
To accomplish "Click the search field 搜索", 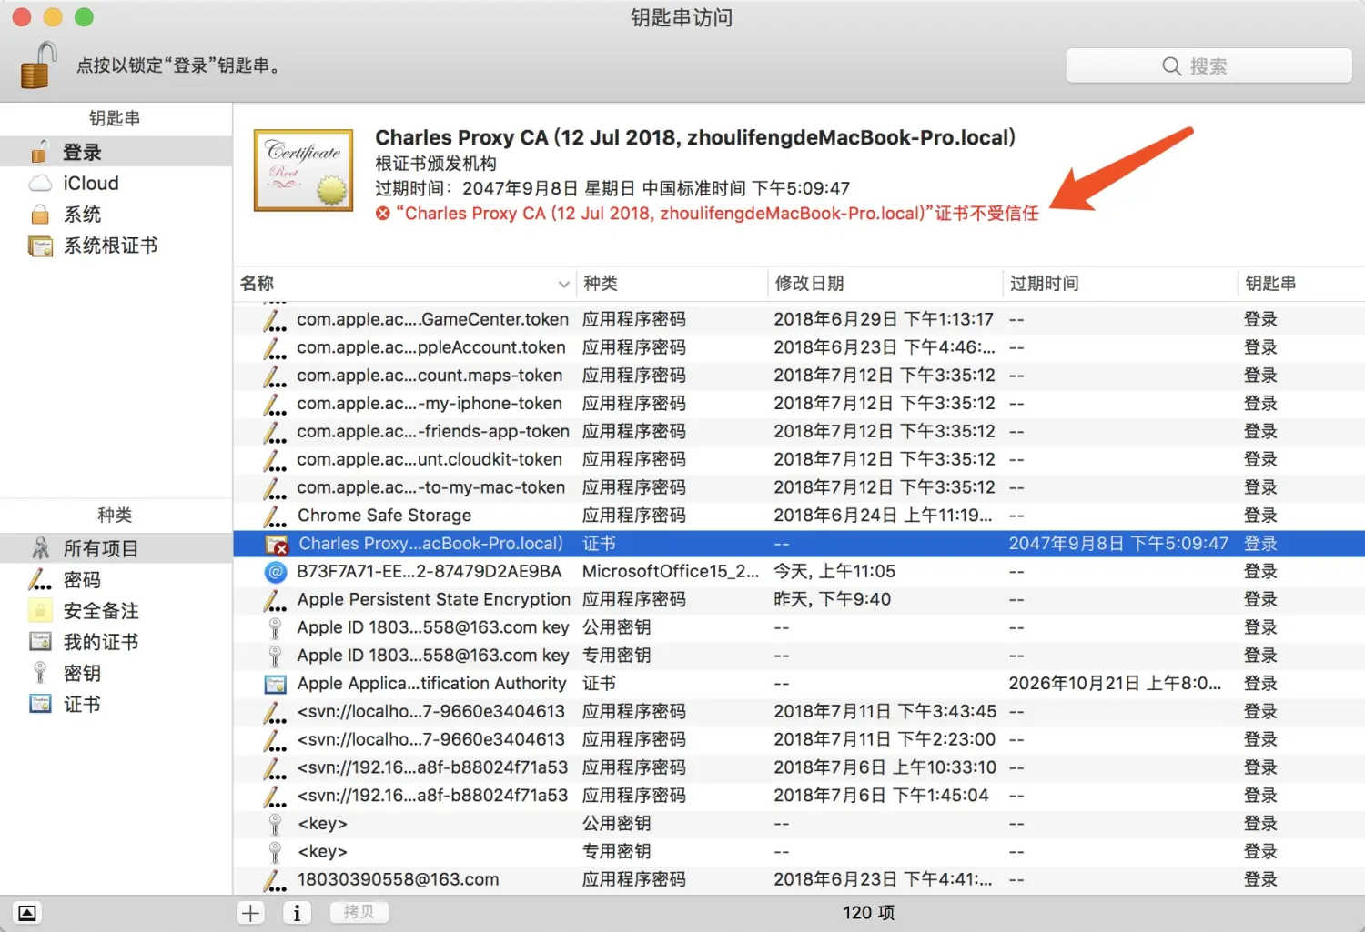I will [x=1208, y=65].
